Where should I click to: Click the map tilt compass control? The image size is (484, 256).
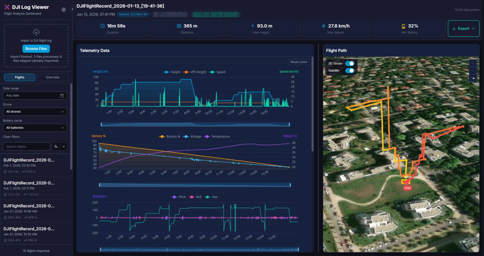[473, 78]
